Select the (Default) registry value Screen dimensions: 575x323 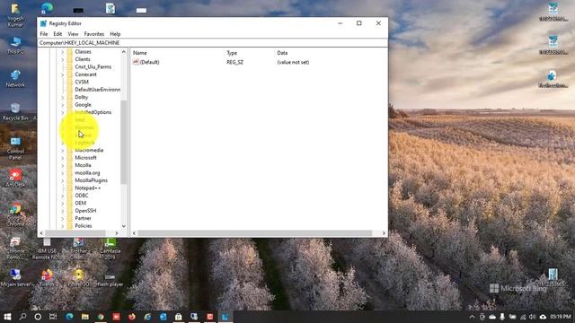(146, 62)
